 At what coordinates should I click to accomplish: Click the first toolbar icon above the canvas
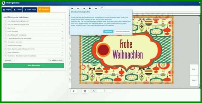(x=72, y=8)
